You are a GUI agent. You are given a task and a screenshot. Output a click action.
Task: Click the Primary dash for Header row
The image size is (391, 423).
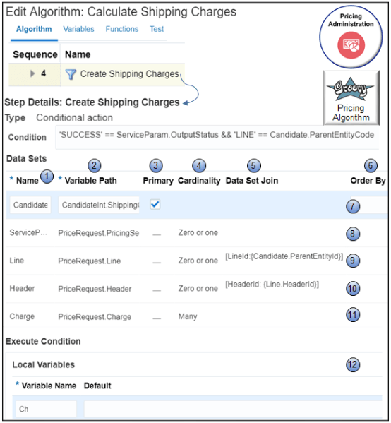coord(157,291)
